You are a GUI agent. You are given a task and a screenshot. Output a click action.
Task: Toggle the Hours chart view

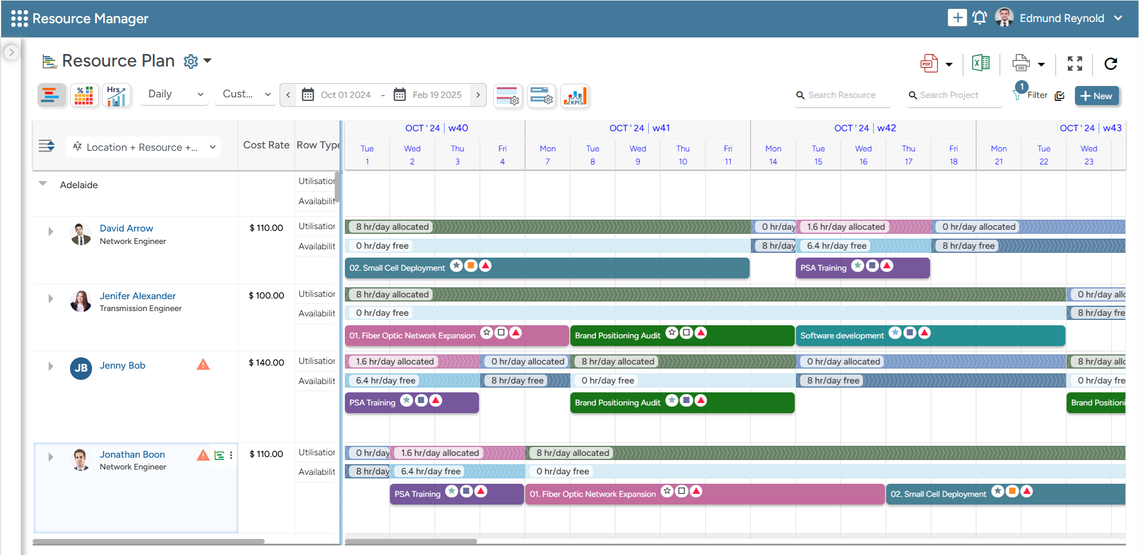coord(116,95)
